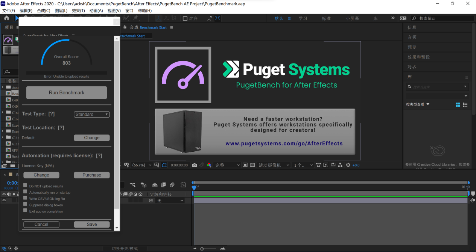
Task: Click the Run Benchmark button
Action: pyautogui.click(x=67, y=92)
